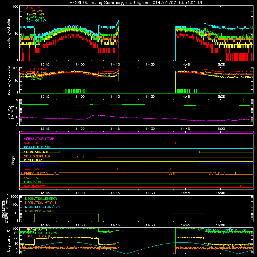The image size is (257, 257).
Task: Select the 12-25 keV legend label
Action: [x=35, y=14]
